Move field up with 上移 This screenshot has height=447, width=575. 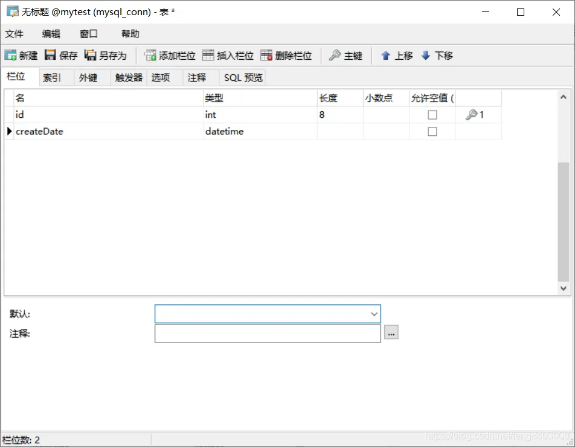[396, 56]
